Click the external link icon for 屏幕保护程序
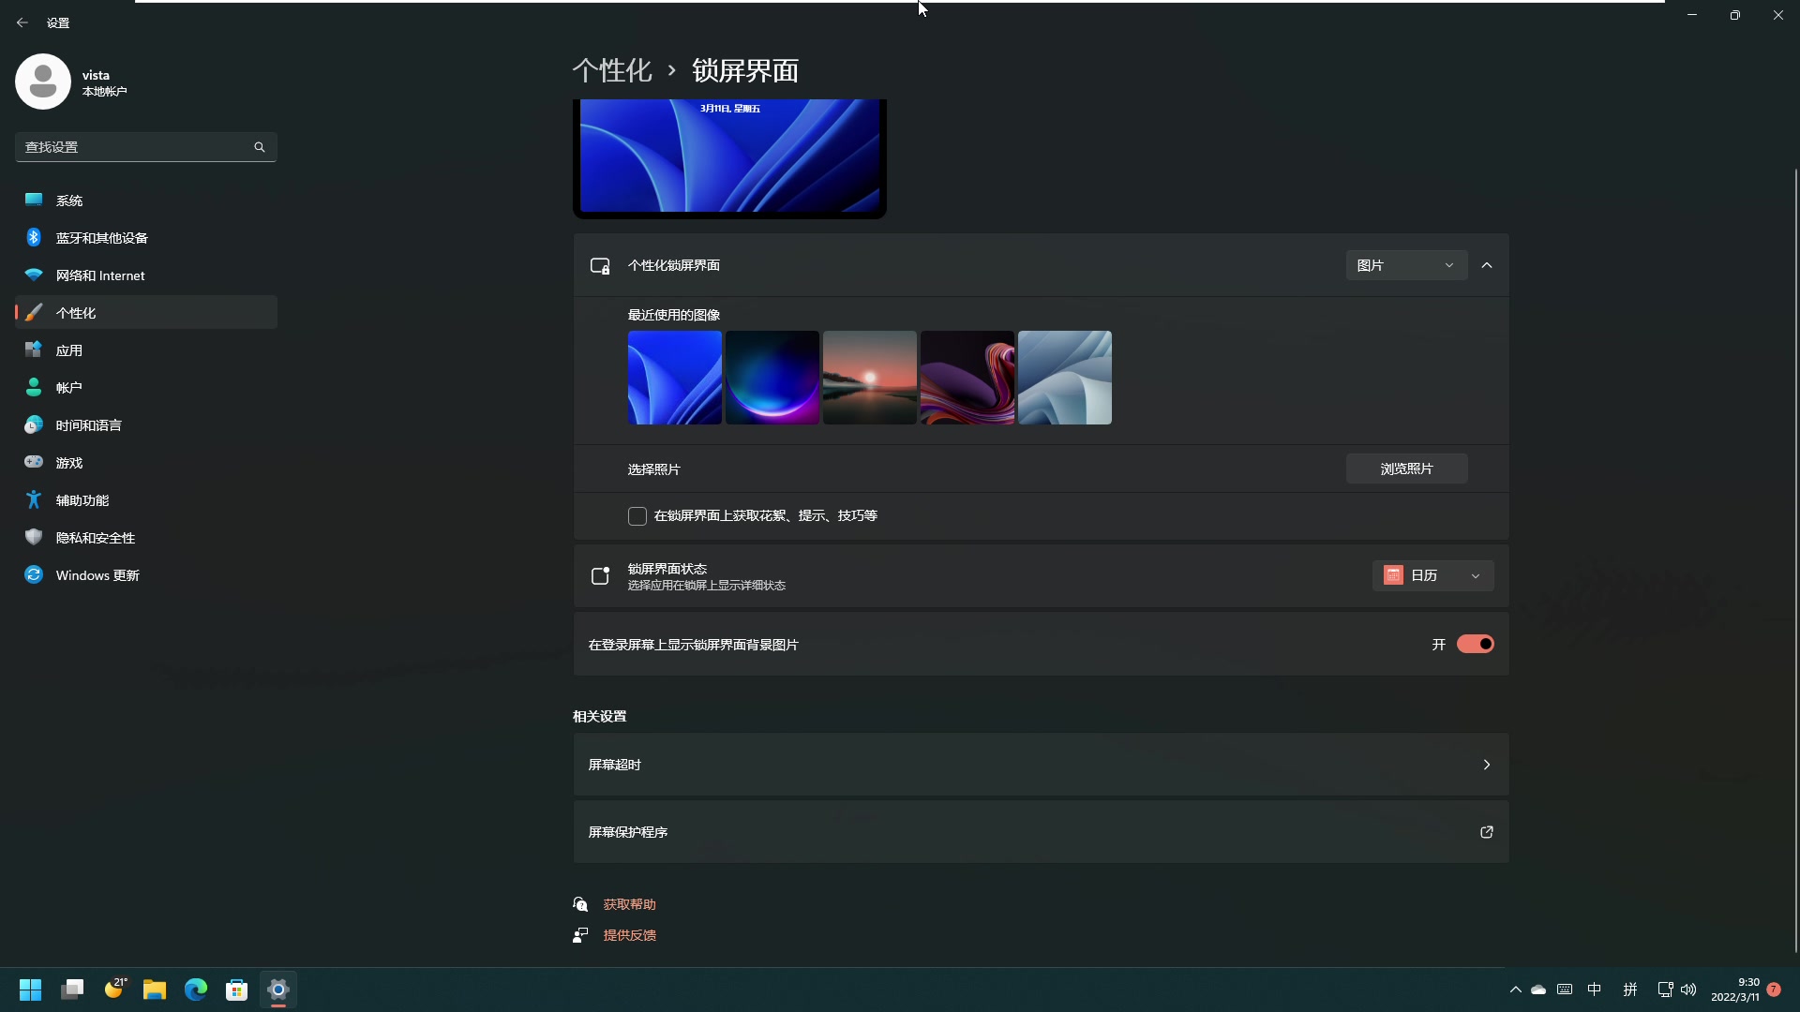Viewport: 1800px width, 1012px height. (1487, 832)
